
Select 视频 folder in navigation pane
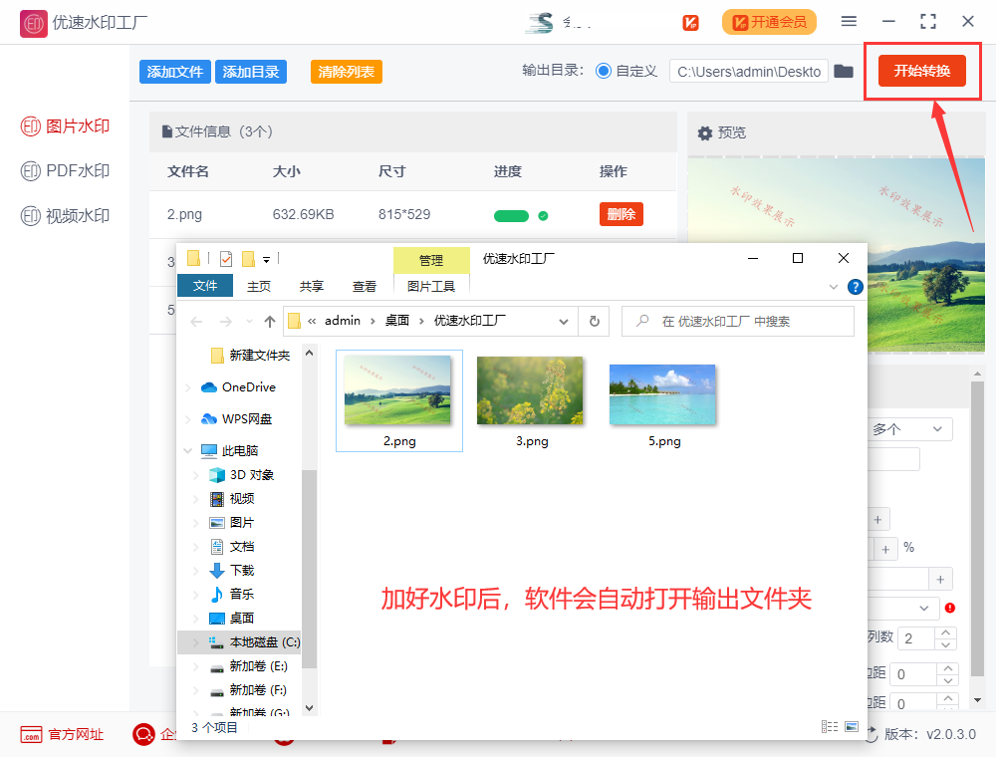[x=232, y=499]
